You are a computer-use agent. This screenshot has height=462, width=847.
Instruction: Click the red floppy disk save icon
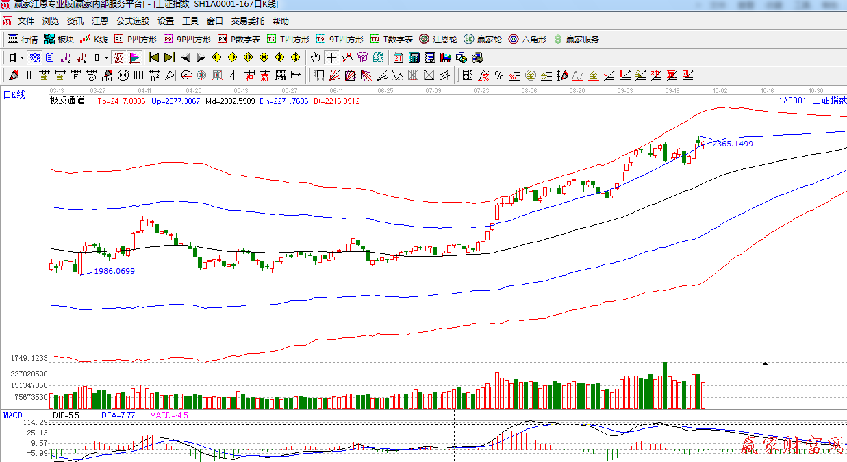[446, 57]
